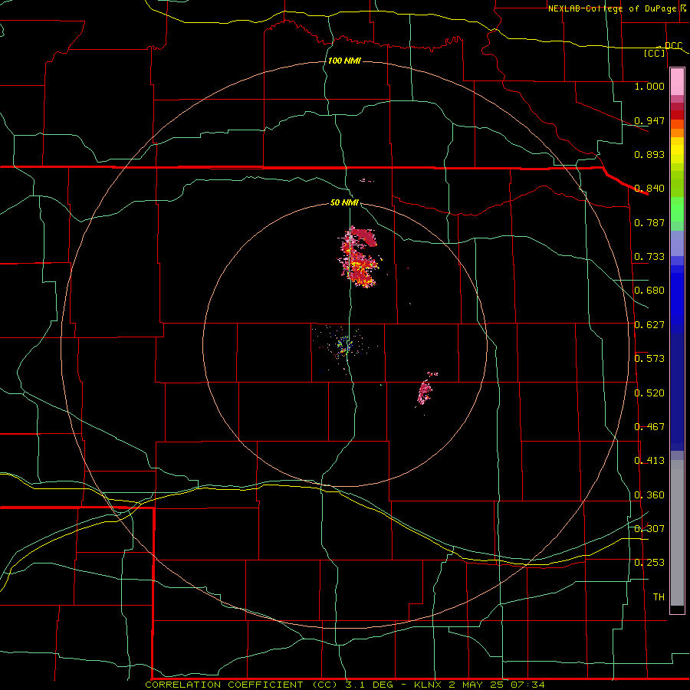Click the [CC] unit label above scale
The image size is (690, 690).
[x=655, y=53]
